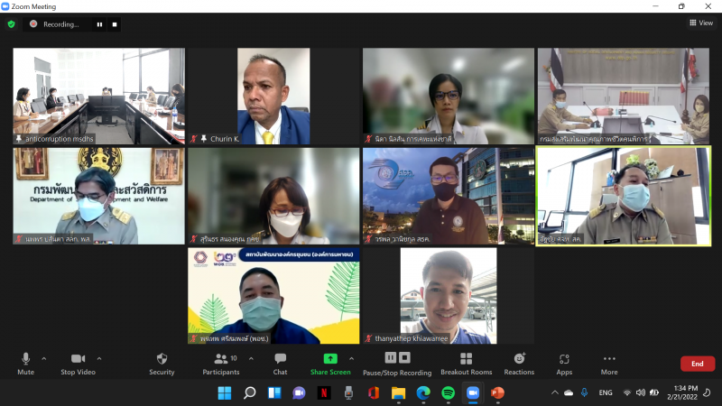Image resolution: width=722 pixels, height=406 pixels.
Task: Open OneDrive cloud tray icon
Action: click(x=569, y=392)
